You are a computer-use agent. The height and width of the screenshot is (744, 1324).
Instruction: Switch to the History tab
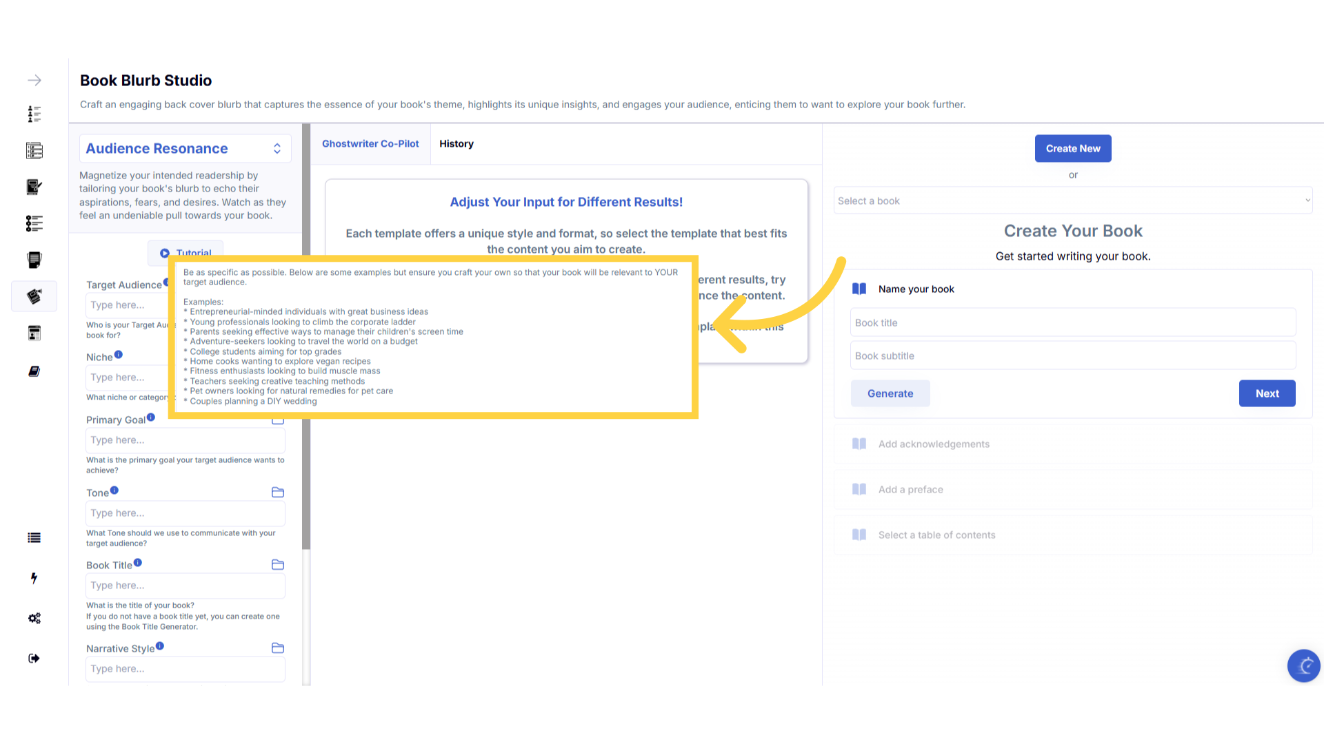456,144
